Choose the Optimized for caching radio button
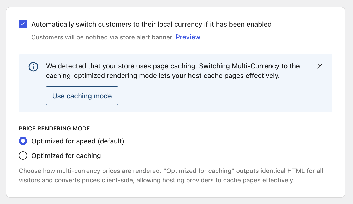This screenshot has height=204, width=353. coord(23,156)
